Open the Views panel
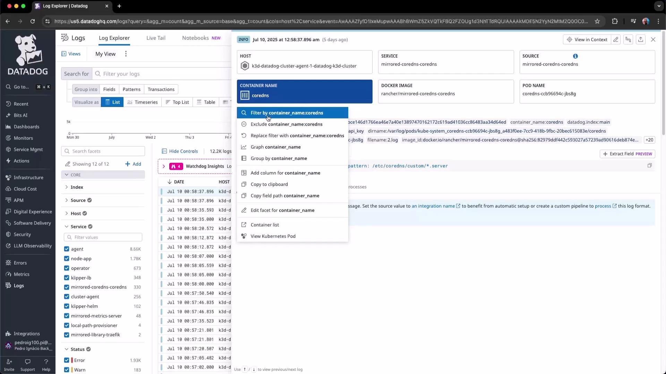666x374 pixels. click(71, 54)
